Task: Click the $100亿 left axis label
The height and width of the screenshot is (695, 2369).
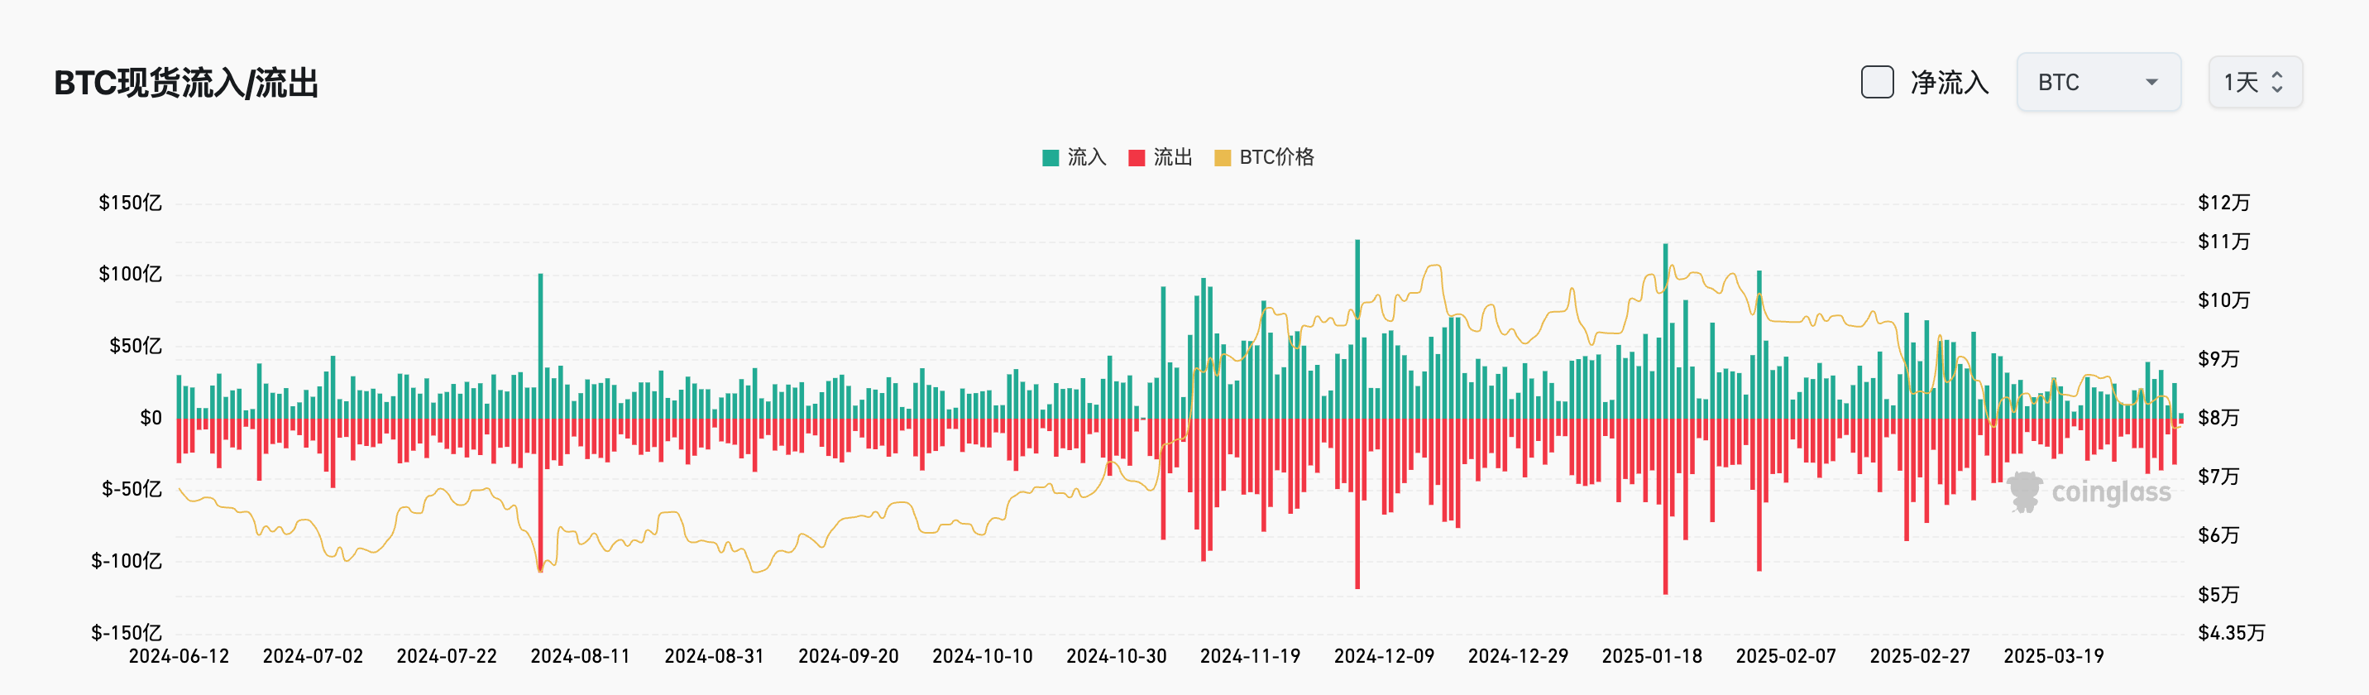Action: 130,274
